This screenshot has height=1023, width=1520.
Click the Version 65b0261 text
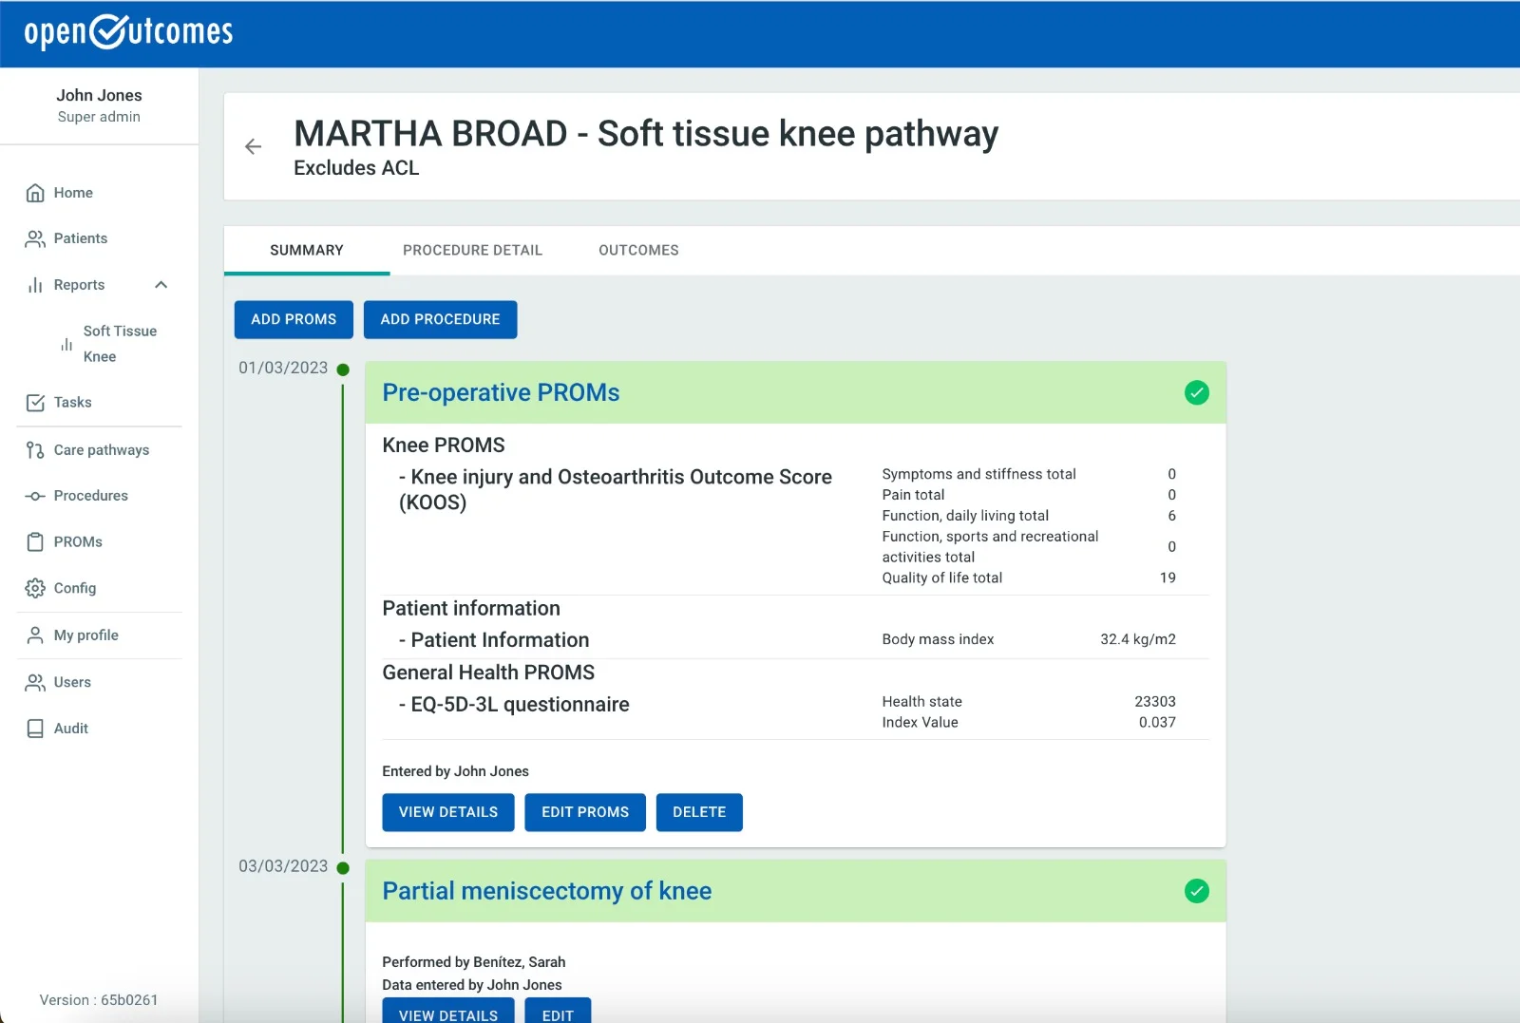pos(99,1000)
